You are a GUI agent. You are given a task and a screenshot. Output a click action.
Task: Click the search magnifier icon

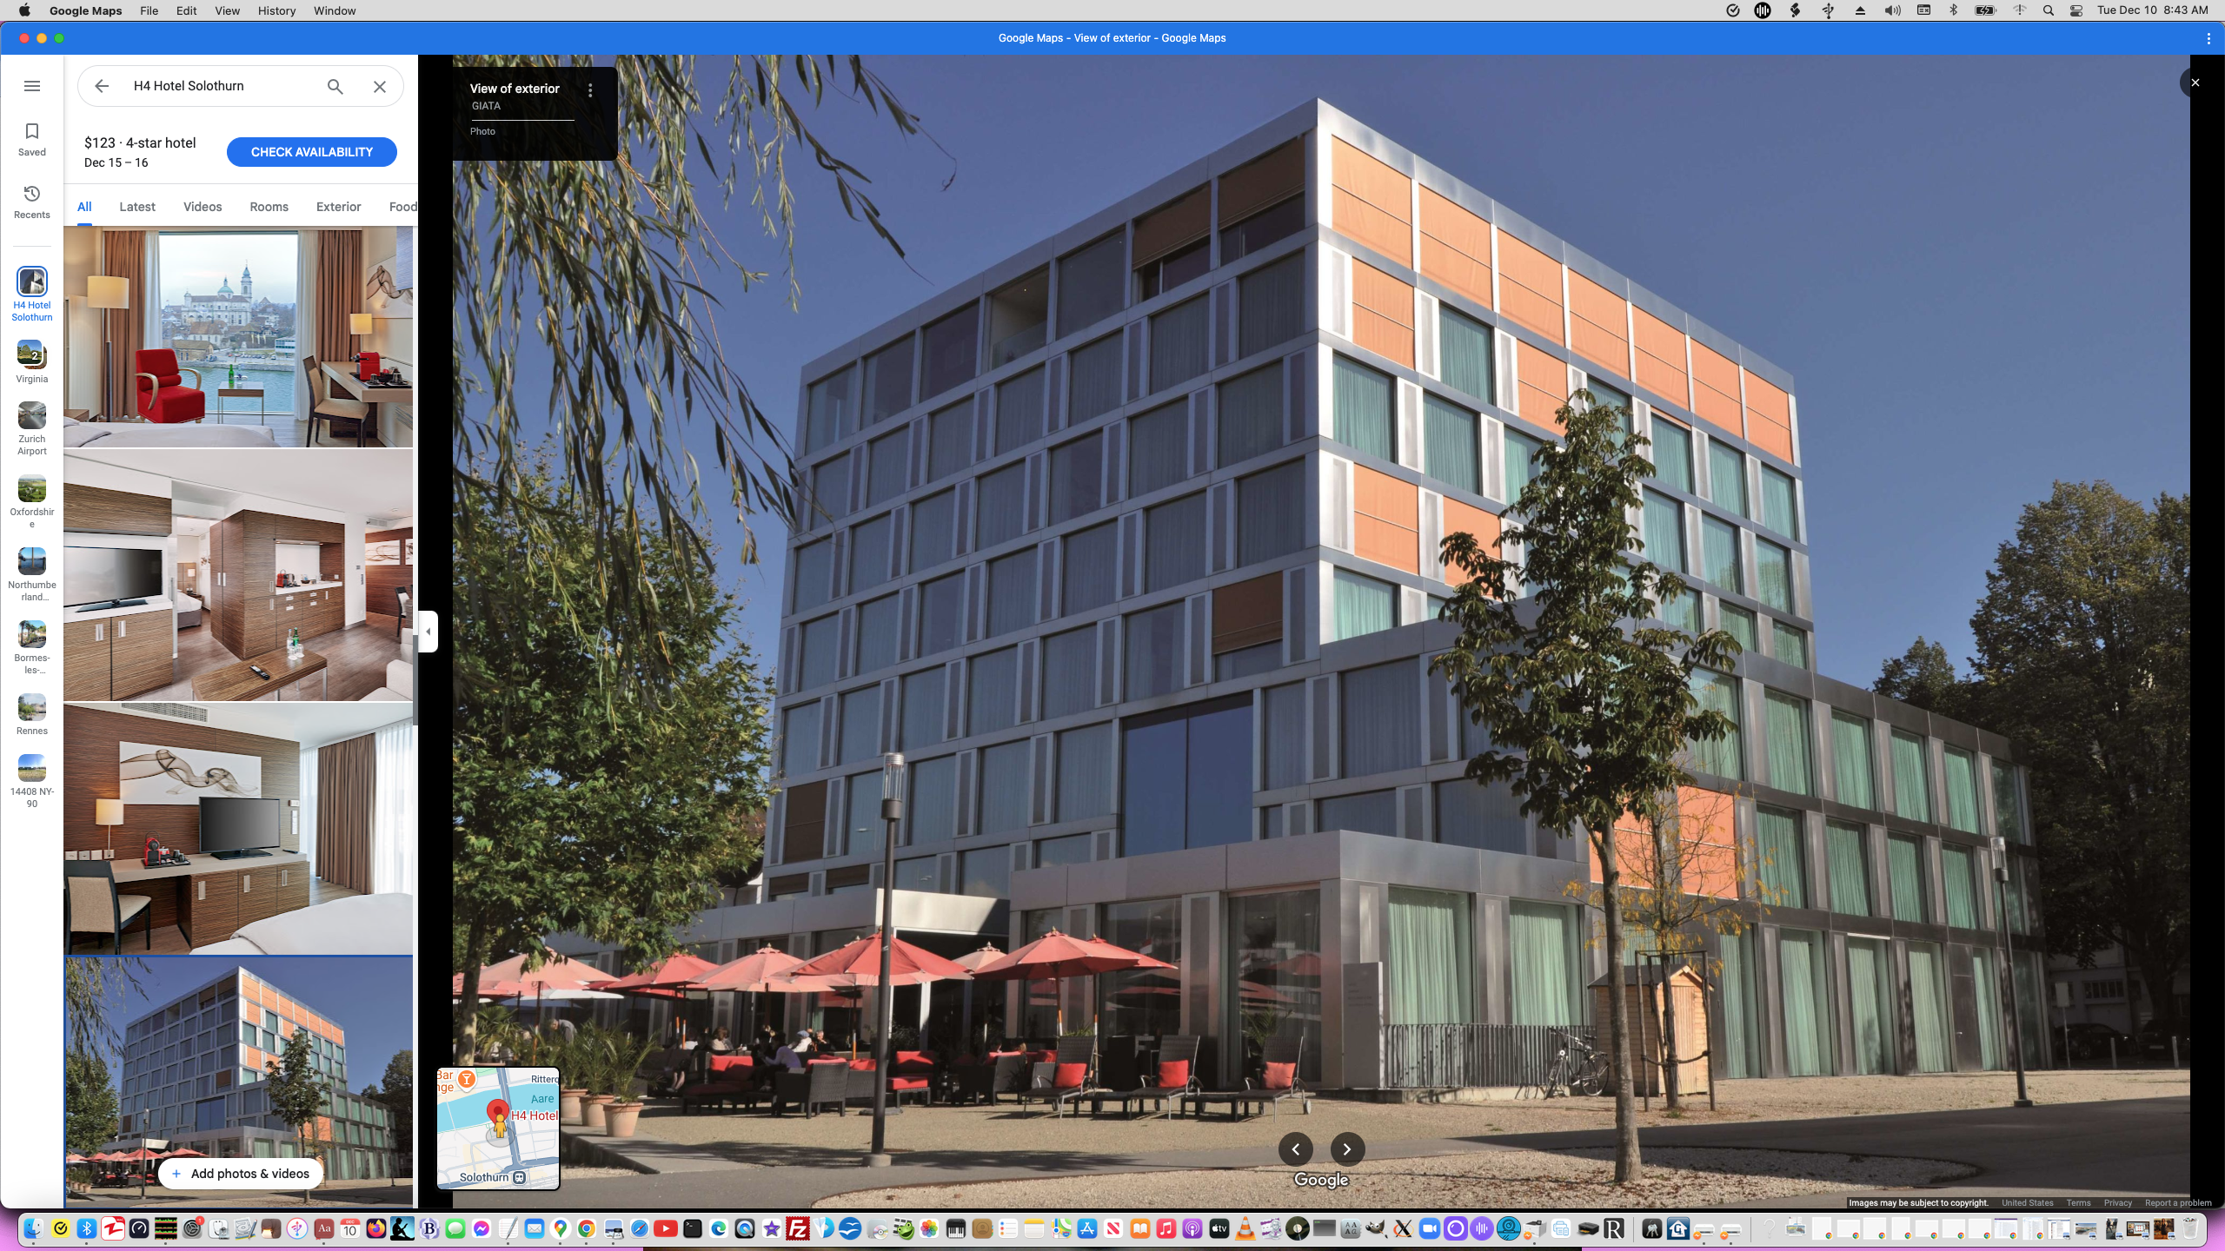pyautogui.click(x=335, y=86)
